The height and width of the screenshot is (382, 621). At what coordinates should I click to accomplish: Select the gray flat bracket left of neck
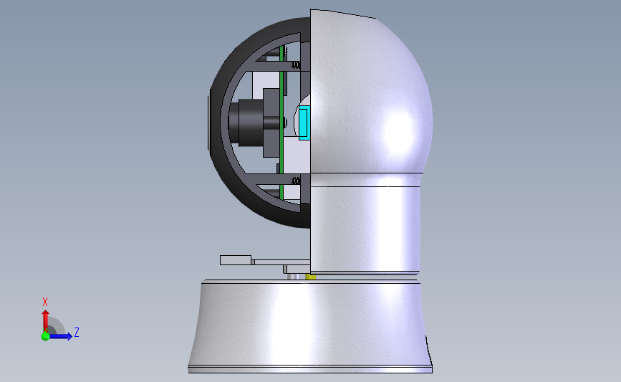[x=236, y=260]
